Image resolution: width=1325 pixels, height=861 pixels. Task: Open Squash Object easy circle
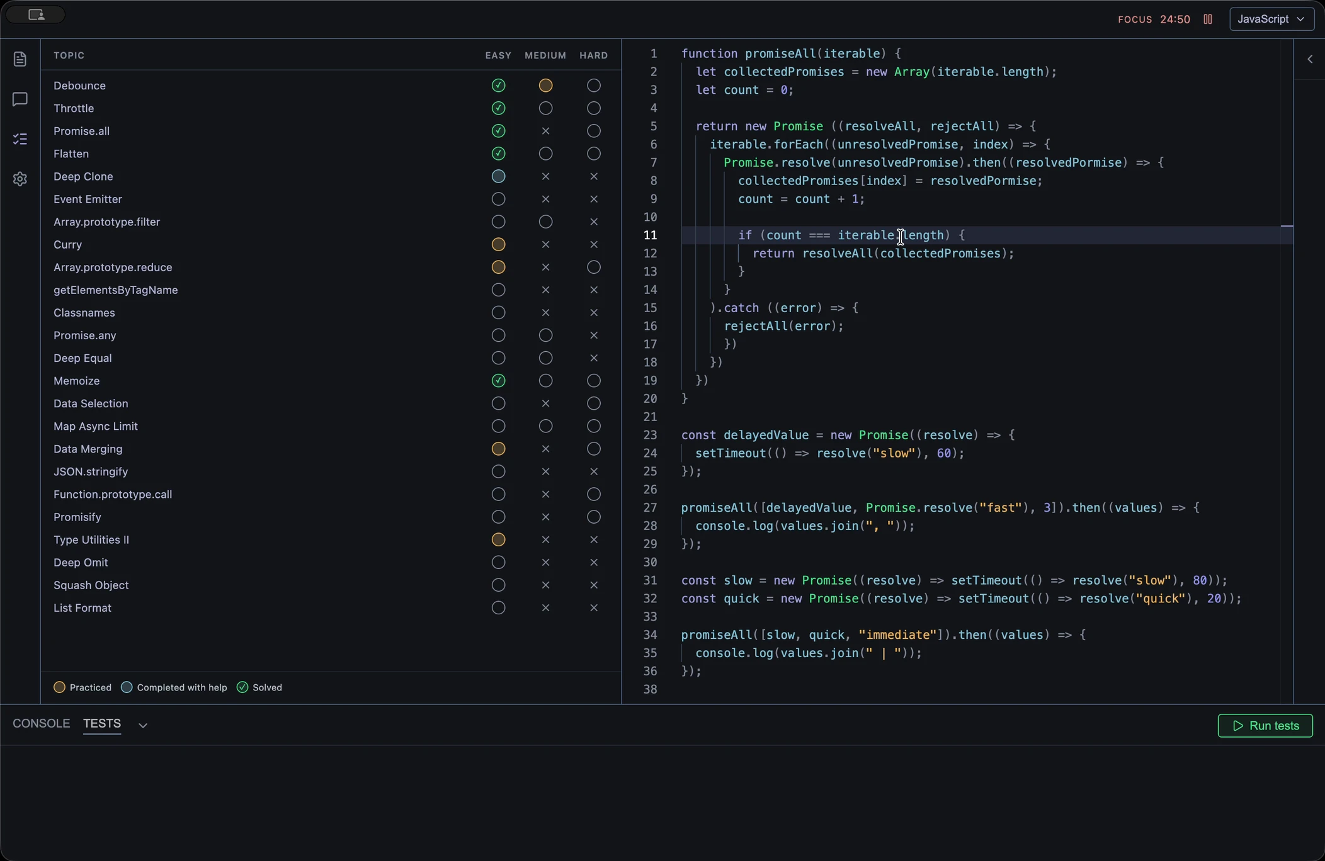tap(498, 585)
